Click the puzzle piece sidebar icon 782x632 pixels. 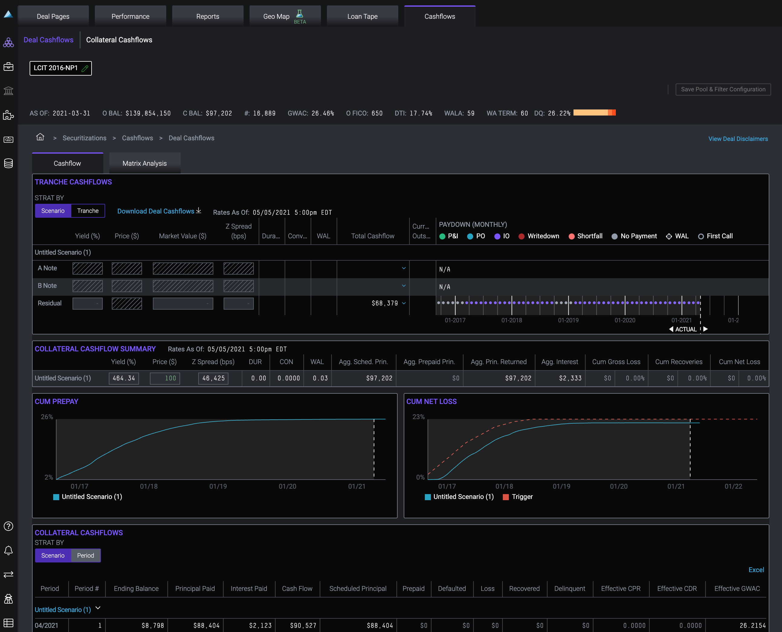coord(8,115)
